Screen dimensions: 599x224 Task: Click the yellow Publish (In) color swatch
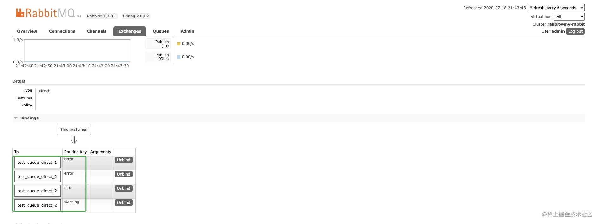[x=179, y=44]
